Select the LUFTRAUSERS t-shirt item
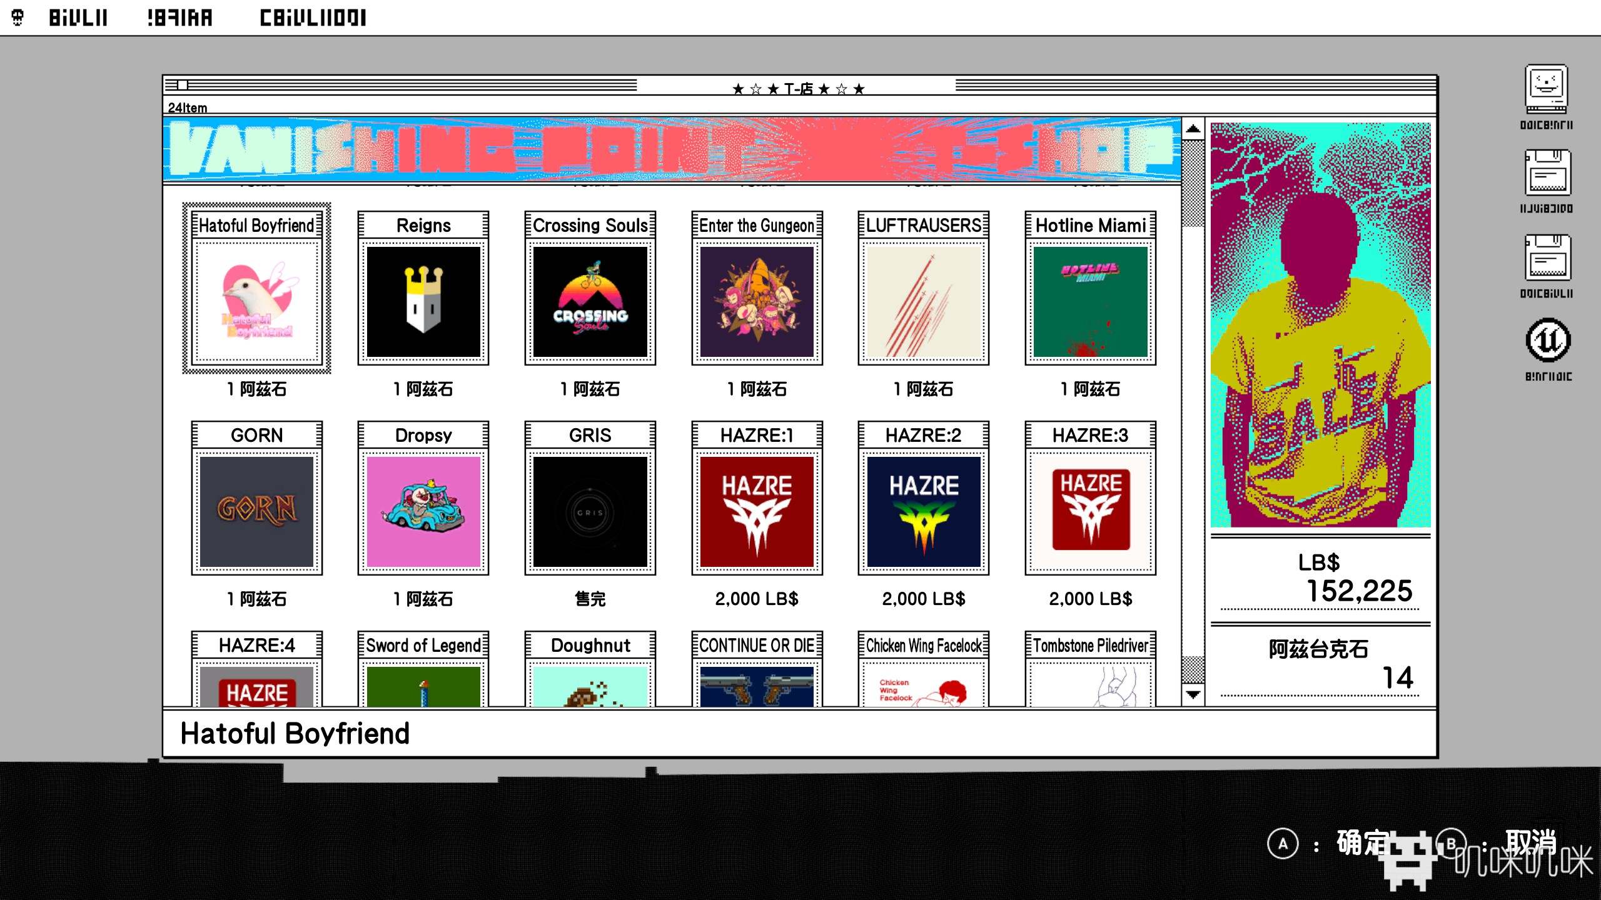 (921, 302)
